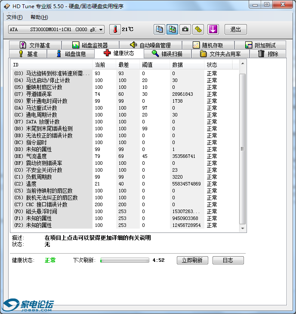Copy text results to clipboard icon
Image resolution: width=296 pixels, height=314 pixels.
point(159,29)
